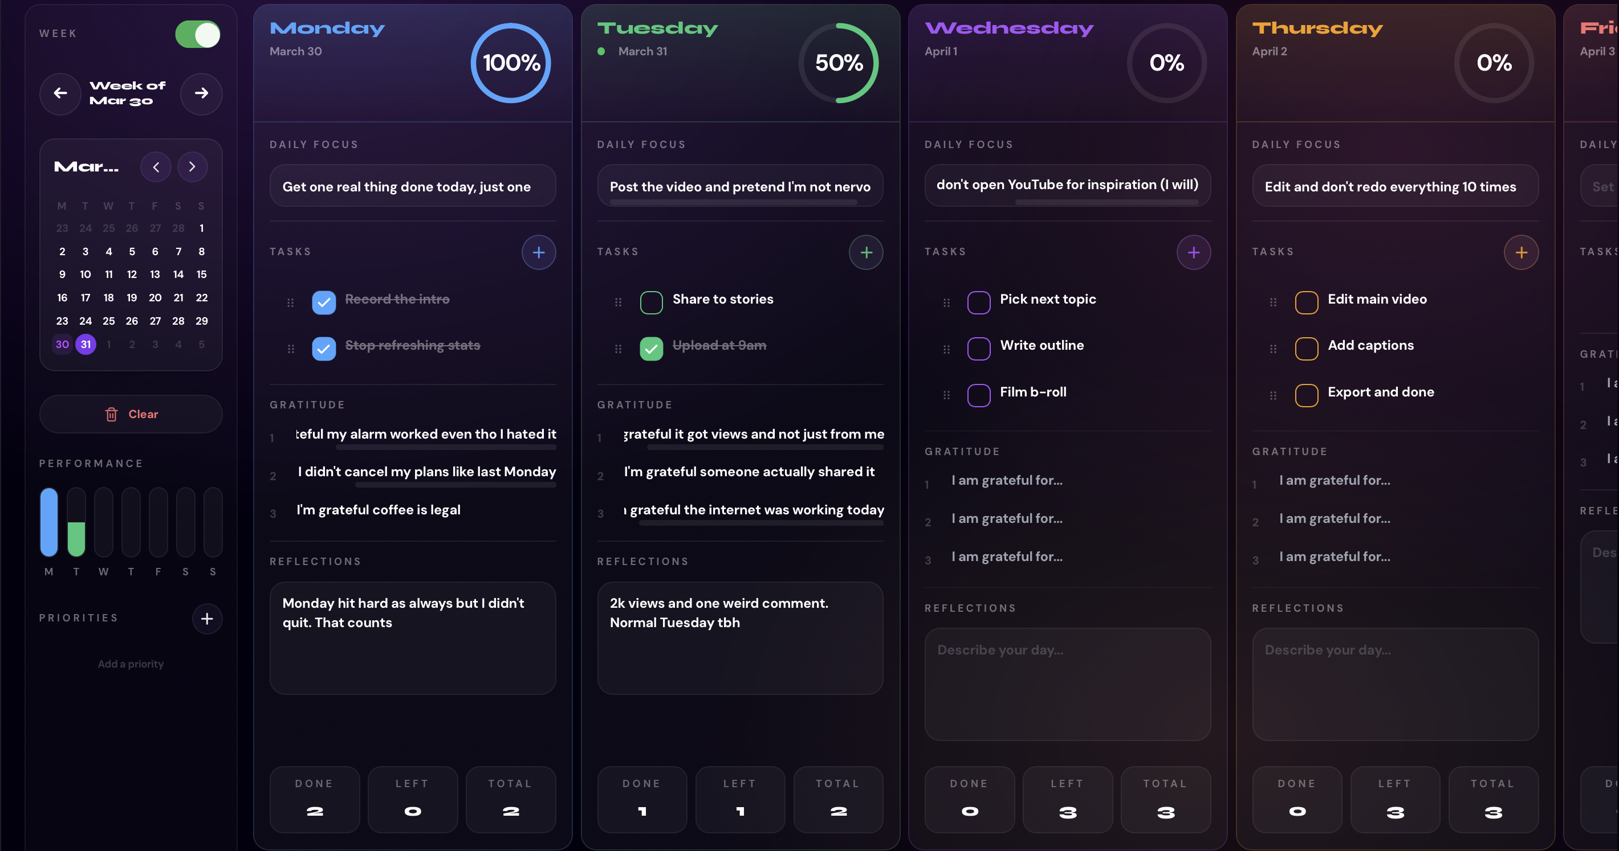Select March 31 in the mini calendar

click(x=86, y=344)
